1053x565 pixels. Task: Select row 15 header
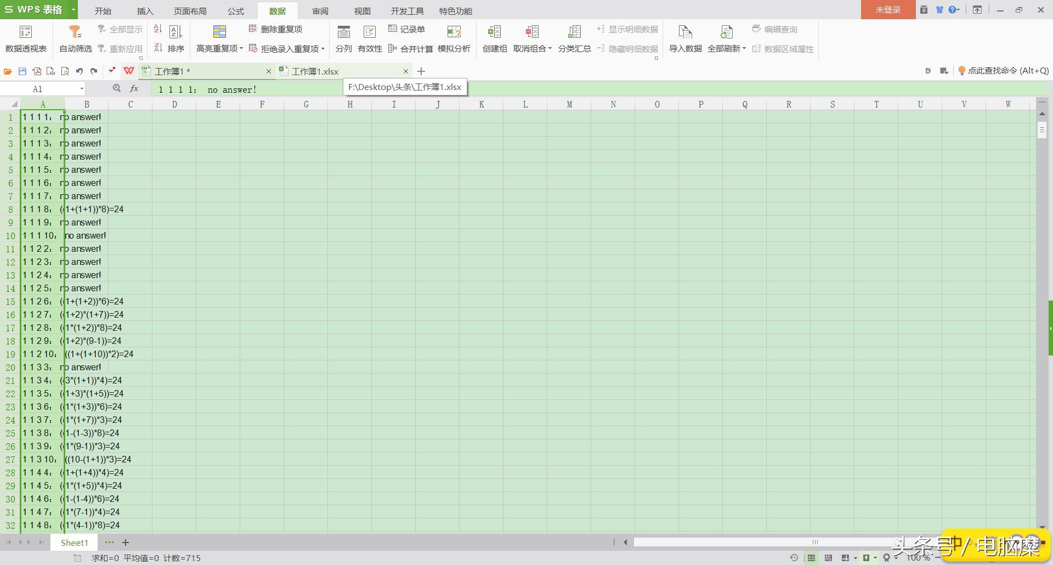pyautogui.click(x=10, y=302)
